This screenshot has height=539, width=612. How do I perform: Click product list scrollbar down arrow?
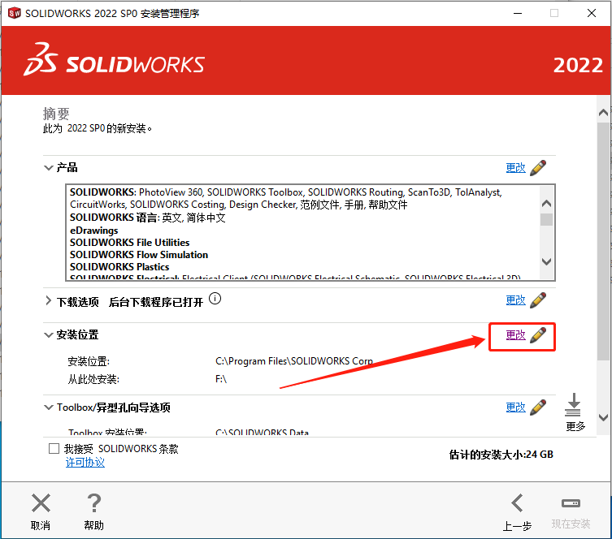coord(546,261)
